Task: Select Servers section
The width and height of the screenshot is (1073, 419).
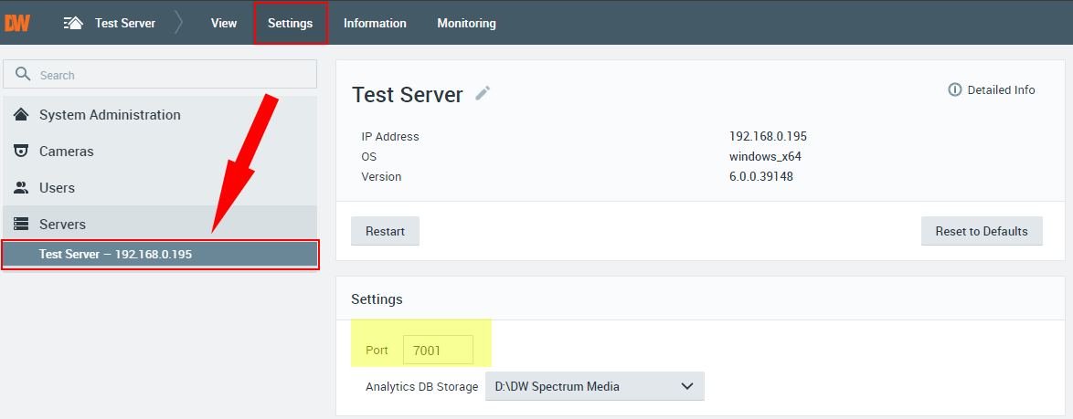Action: pos(160,224)
